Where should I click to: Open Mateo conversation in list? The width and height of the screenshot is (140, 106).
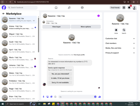tap(19, 74)
